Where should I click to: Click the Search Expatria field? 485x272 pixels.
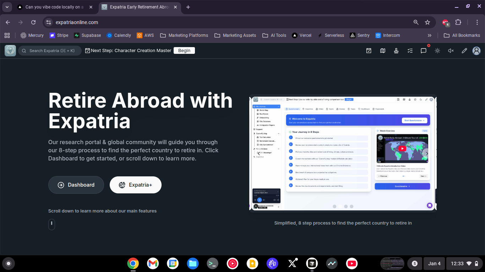50,51
